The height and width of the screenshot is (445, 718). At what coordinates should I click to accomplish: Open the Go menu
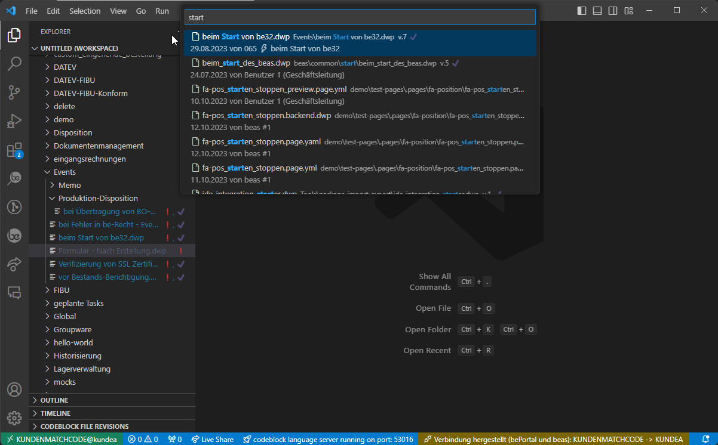point(141,11)
